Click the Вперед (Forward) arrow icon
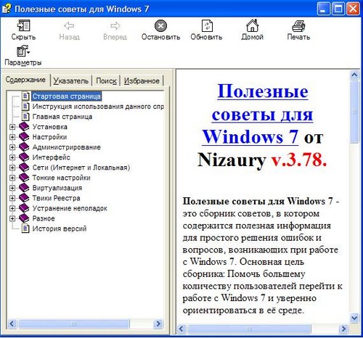Viewport: 363px width, 338px height. click(115, 26)
